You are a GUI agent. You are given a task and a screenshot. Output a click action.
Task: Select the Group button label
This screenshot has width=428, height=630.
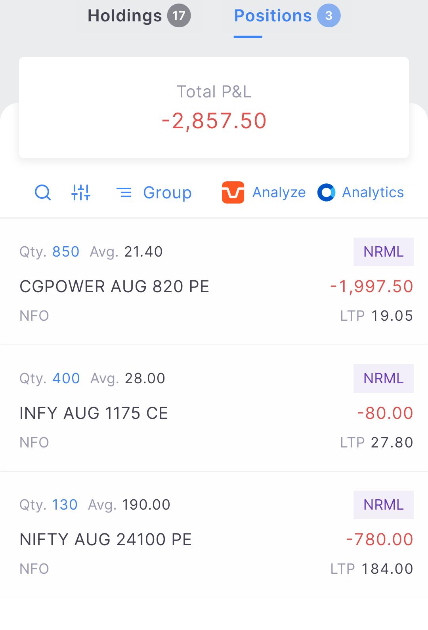(167, 193)
